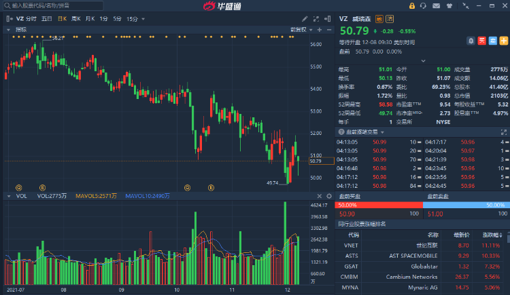The image size is (510, 295).
Task: Select the 5分 chart tab
Action: [117, 19]
